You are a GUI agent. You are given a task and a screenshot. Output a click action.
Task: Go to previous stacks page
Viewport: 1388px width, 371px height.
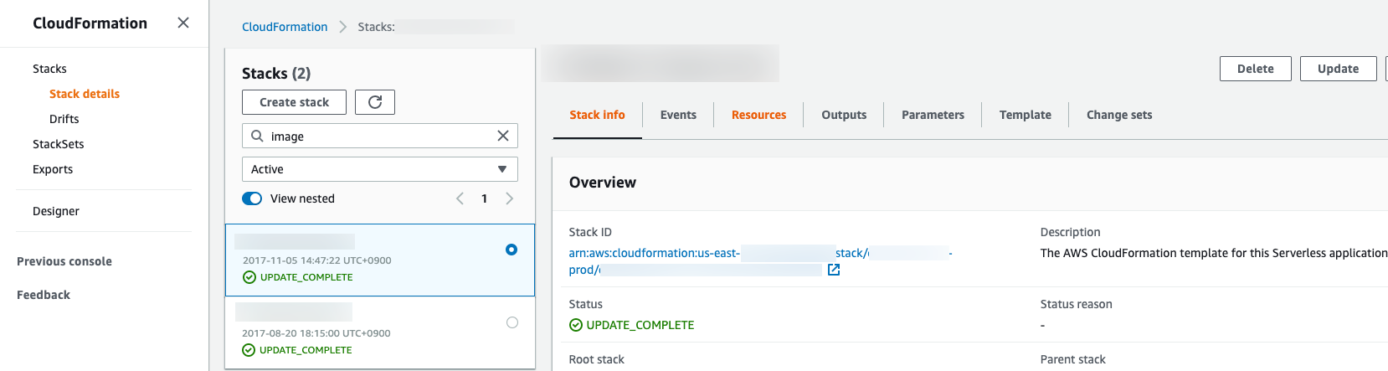tap(460, 198)
